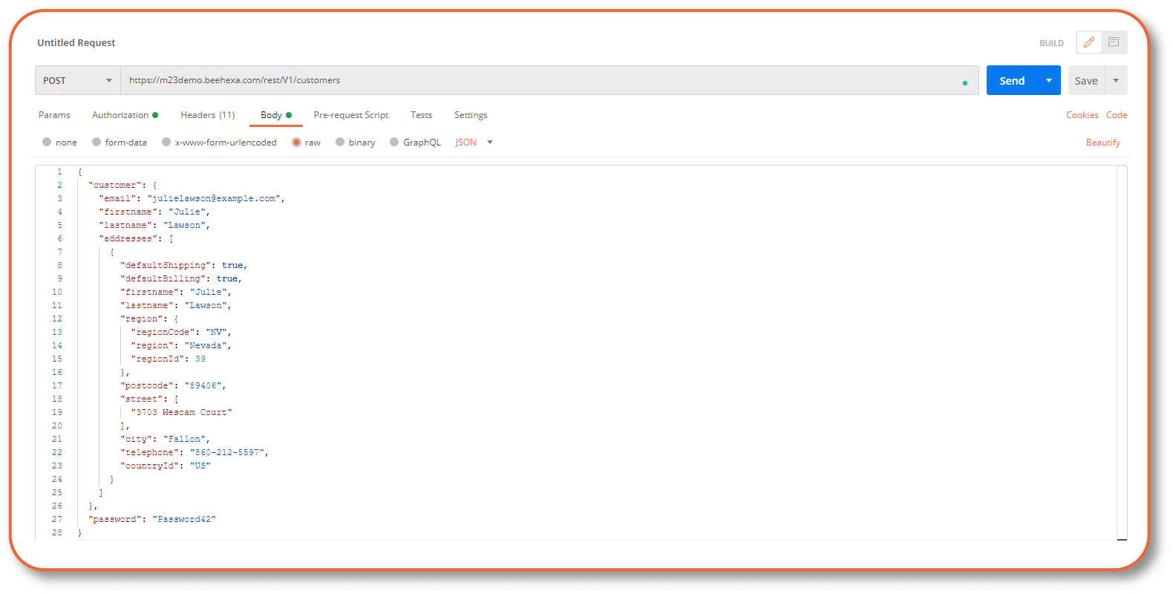This screenshot has width=1173, height=594.
Task: Click the countryId "US" value
Action: (x=200, y=466)
